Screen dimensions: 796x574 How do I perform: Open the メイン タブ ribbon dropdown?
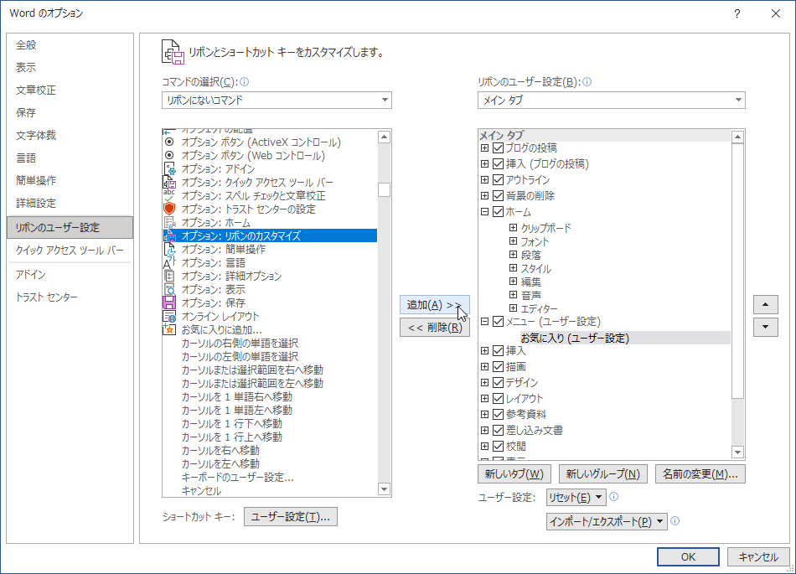tap(611, 100)
